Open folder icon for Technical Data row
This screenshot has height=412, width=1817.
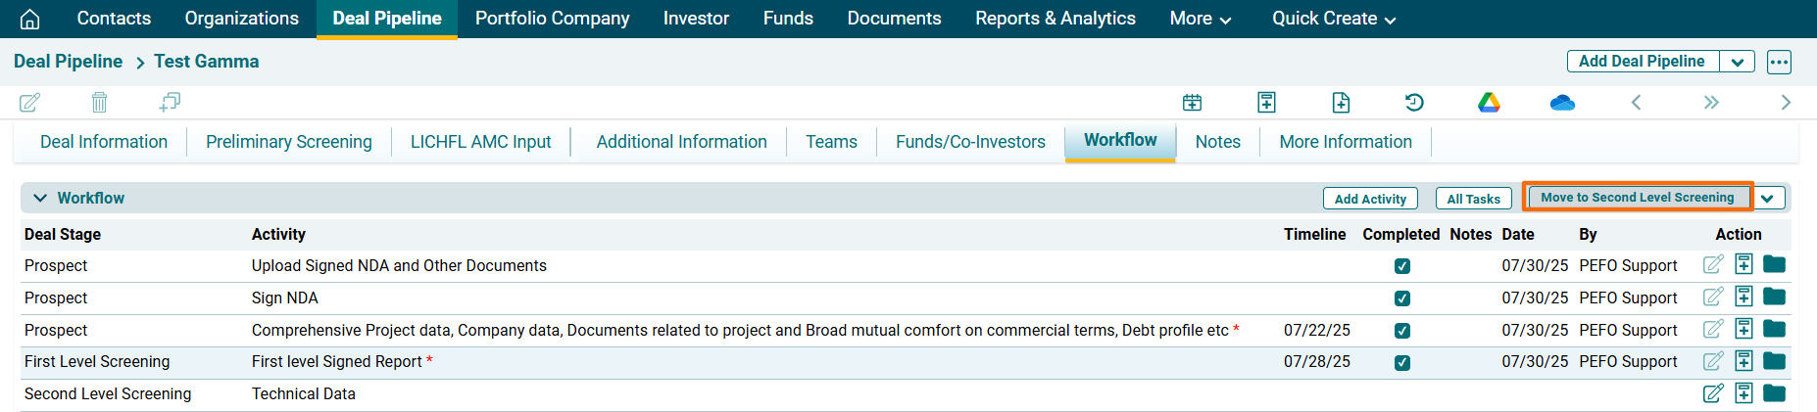click(x=1774, y=393)
